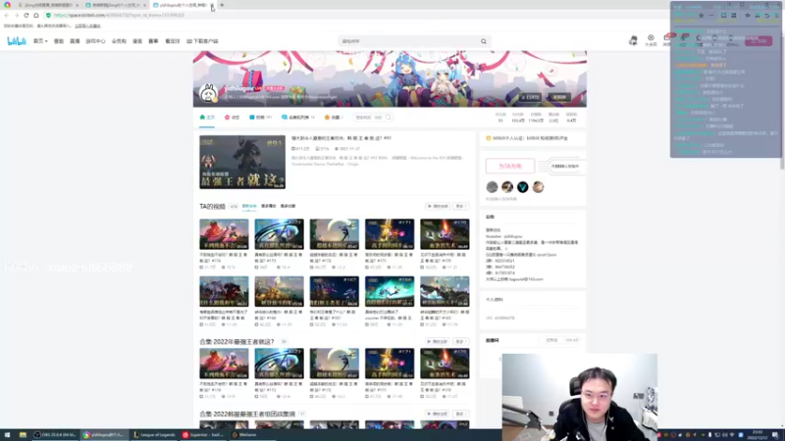This screenshot has height=441, width=785.
Task: Open a new browser tab with plus
Action: coord(222,5)
